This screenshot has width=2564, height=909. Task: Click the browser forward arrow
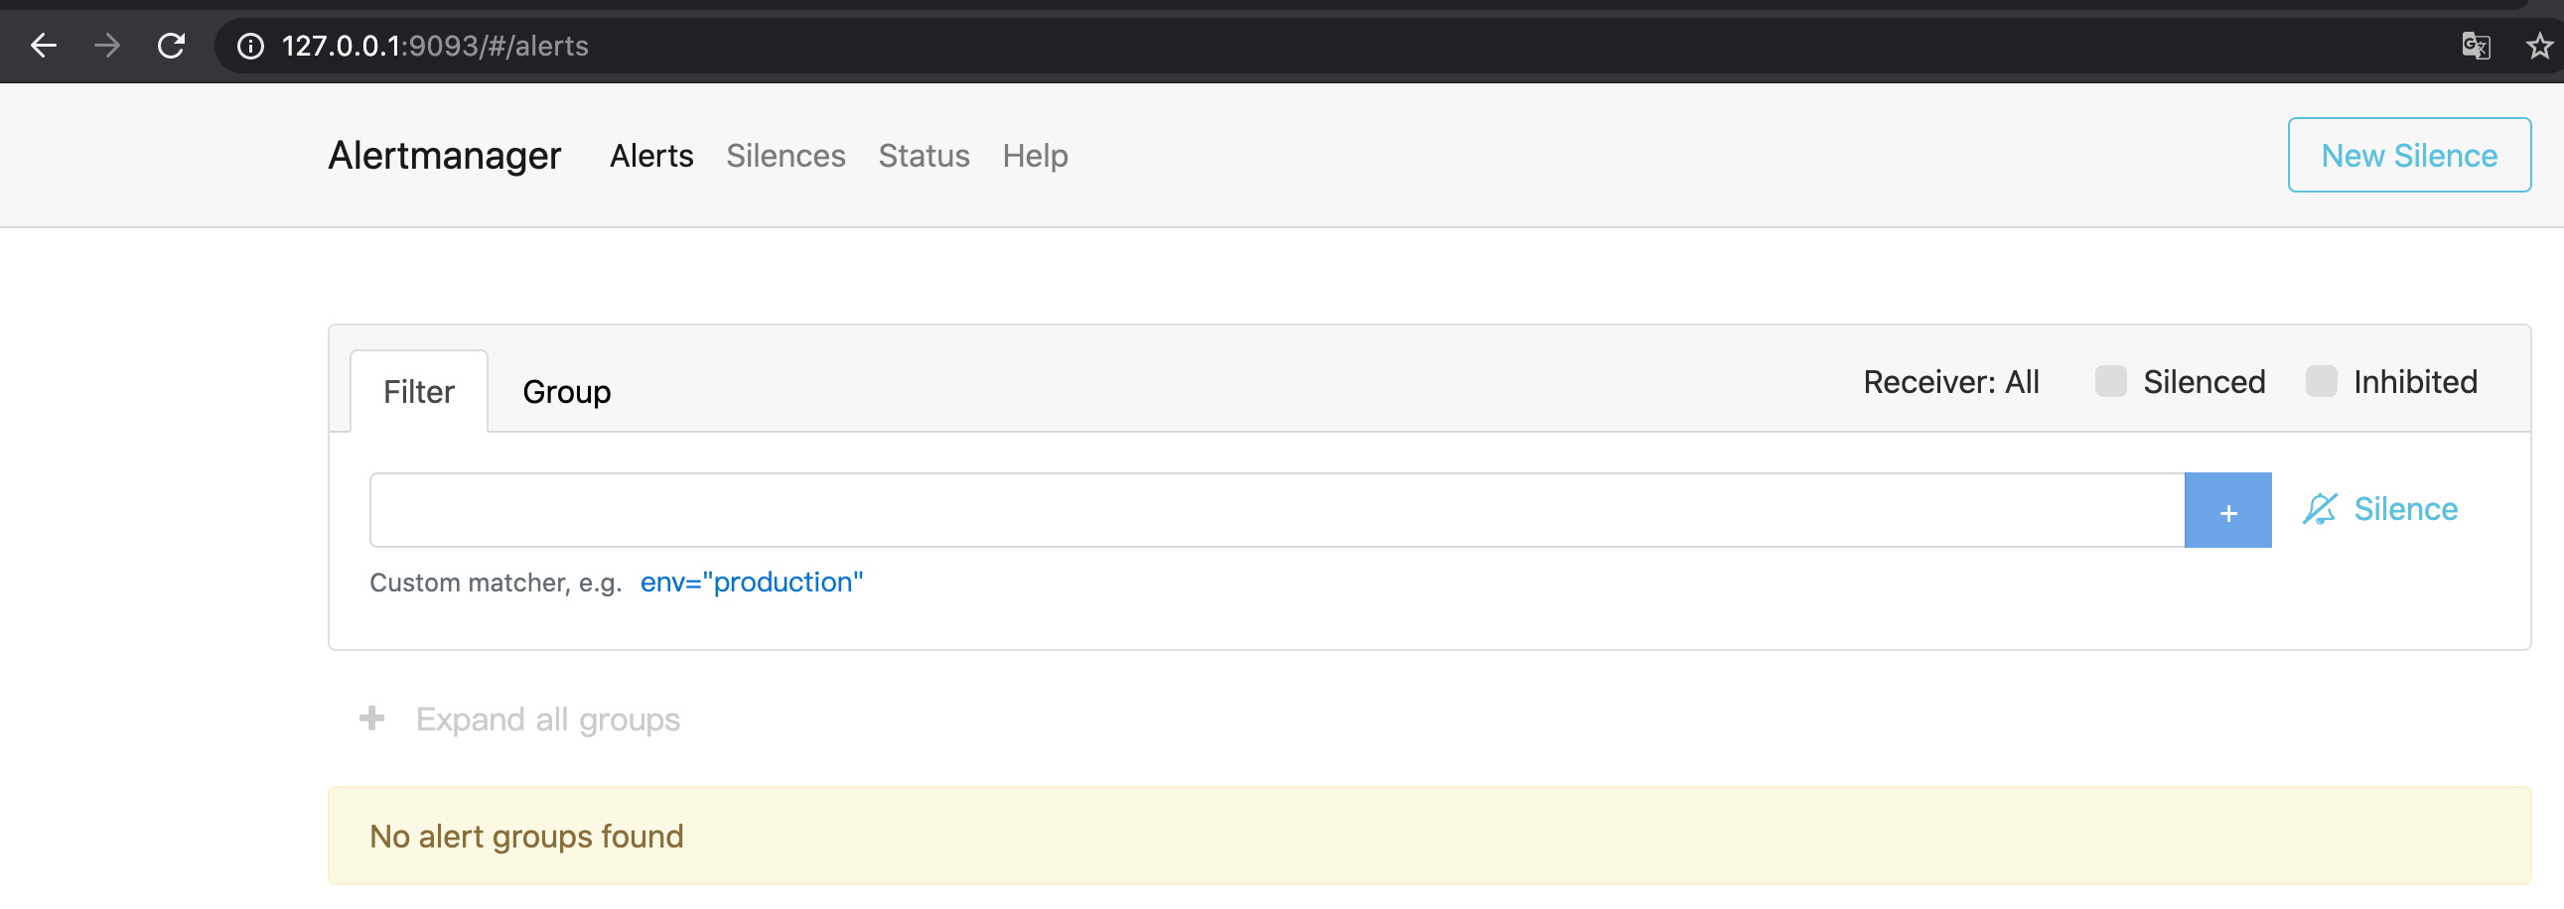pyautogui.click(x=106, y=46)
